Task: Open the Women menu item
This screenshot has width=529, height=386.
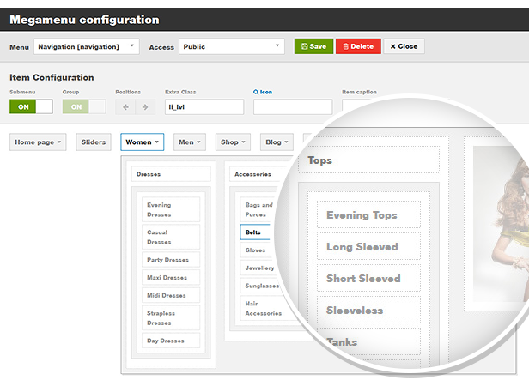Action: pyautogui.click(x=142, y=142)
